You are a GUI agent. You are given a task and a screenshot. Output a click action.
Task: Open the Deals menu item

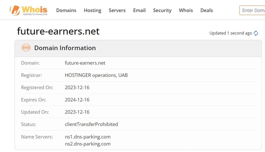[206, 11]
